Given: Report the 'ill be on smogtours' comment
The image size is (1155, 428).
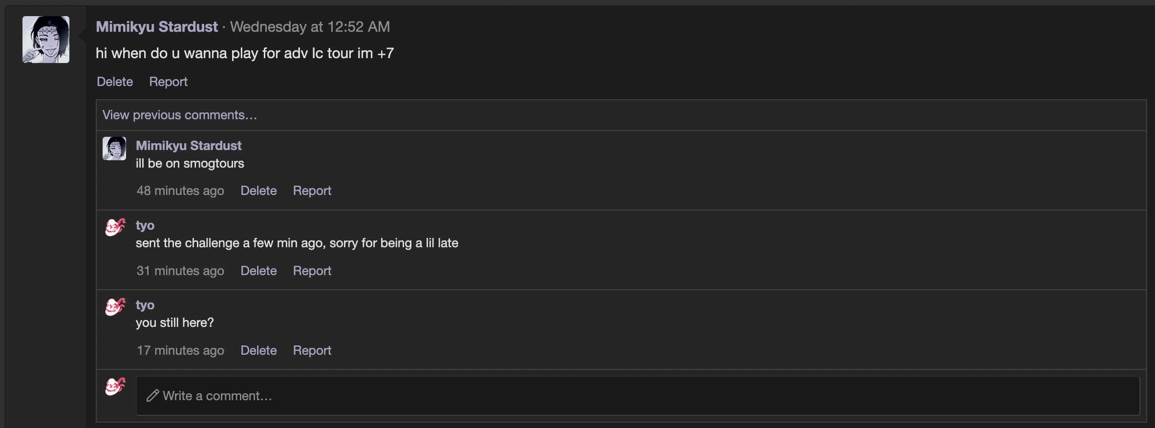Looking at the screenshot, I should click(x=312, y=191).
